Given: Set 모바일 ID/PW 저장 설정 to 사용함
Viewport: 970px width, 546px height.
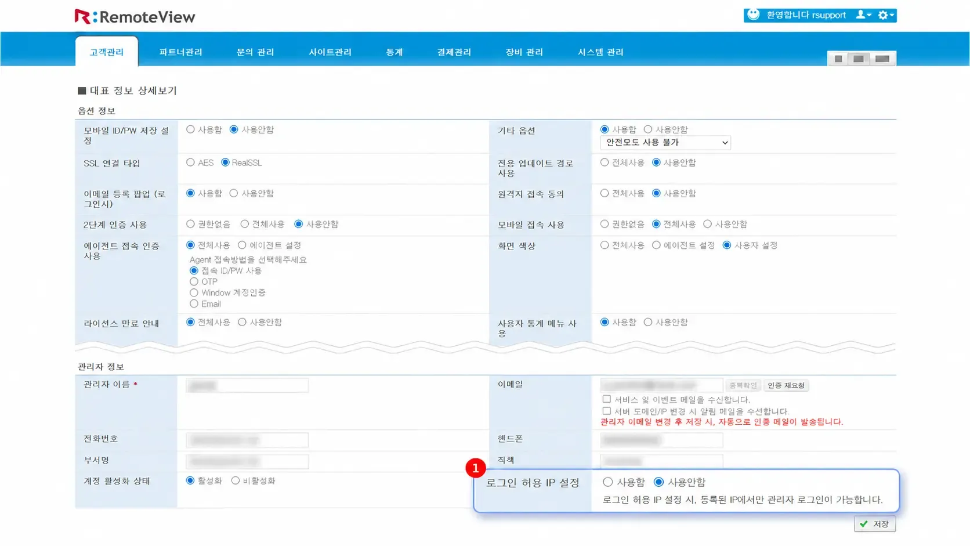Looking at the screenshot, I should 190,129.
